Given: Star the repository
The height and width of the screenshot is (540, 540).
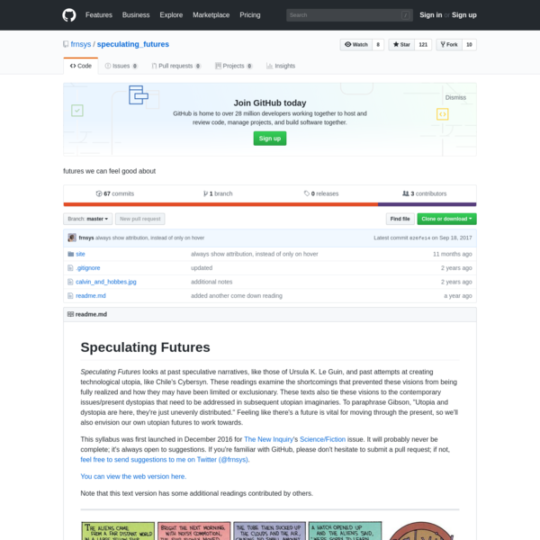Looking at the screenshot, I should [x=401, y=45].
